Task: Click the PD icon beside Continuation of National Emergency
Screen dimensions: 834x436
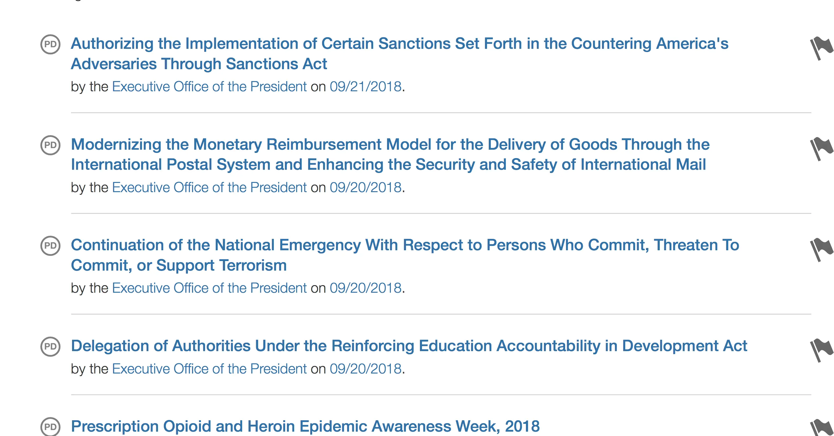Action: pos(50,245)
